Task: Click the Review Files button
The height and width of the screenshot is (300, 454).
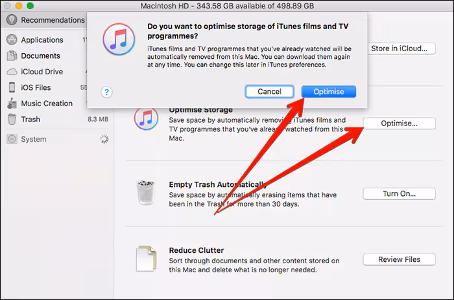Action: point(400,259)
